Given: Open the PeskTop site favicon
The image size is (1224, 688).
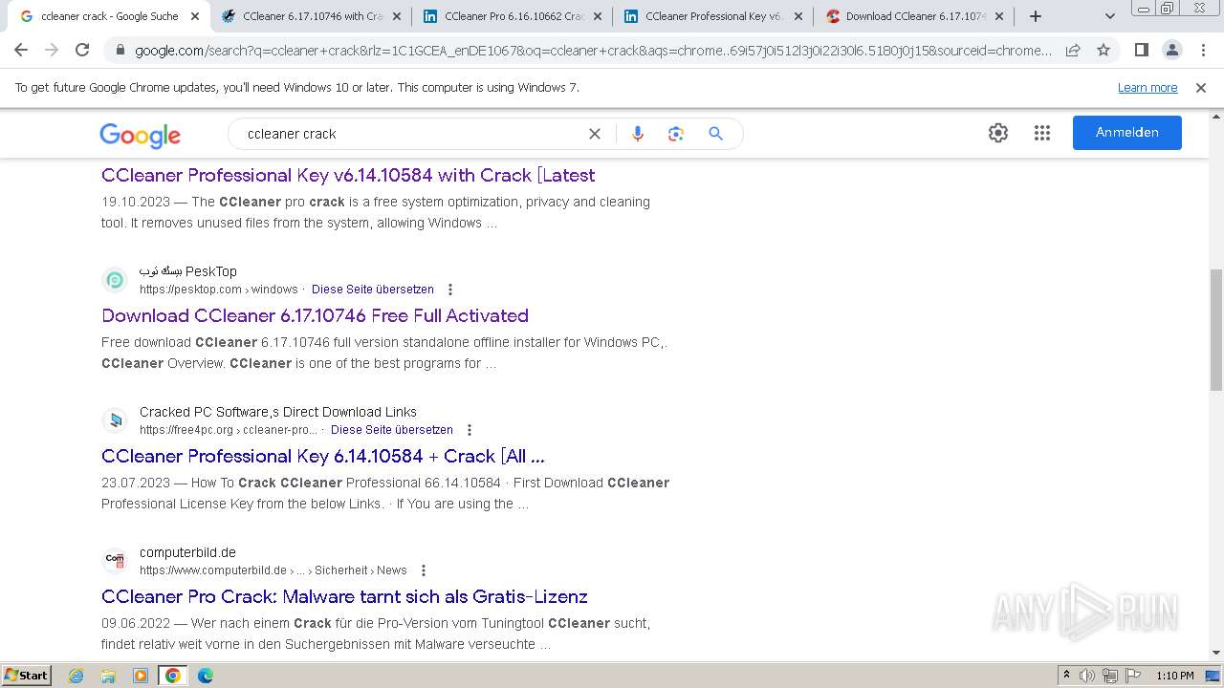Looking at the screenshot, I should pos(115,279).
